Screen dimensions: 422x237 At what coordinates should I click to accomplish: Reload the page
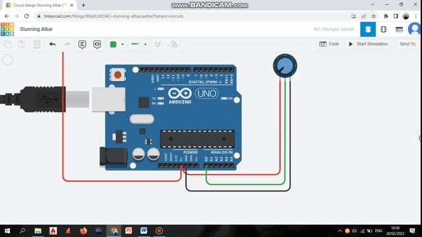(x=26, y=16)
